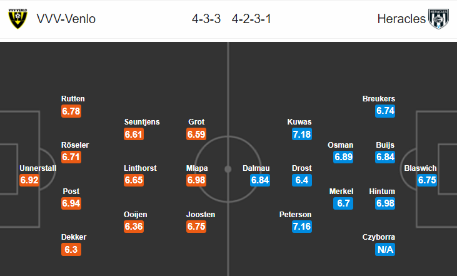The height and width of the screenshot is (276, 457).
Task: Click Mlapa's 6.98 rating badge
Action: [196, 180]
